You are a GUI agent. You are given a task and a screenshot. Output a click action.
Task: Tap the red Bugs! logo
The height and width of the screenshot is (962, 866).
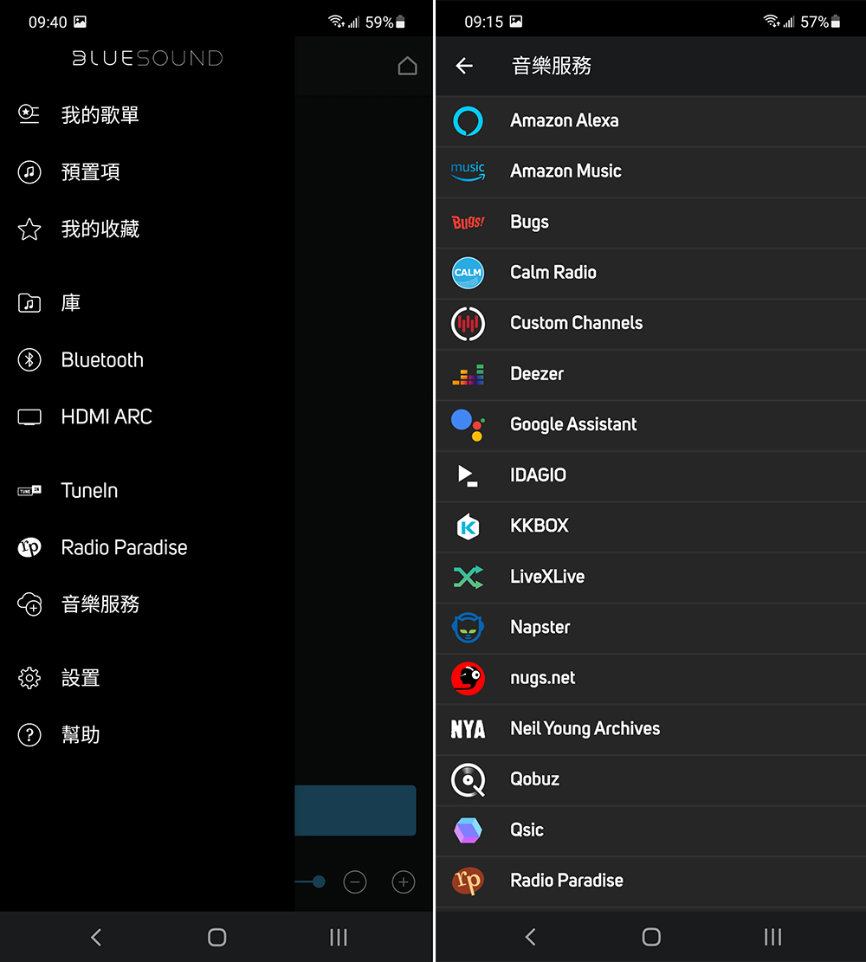coord(468,222)
